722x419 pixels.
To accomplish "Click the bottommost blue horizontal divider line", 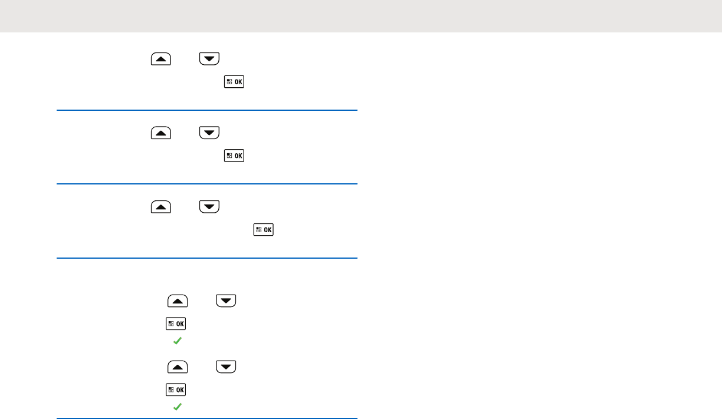I will (x=207, y=418).
